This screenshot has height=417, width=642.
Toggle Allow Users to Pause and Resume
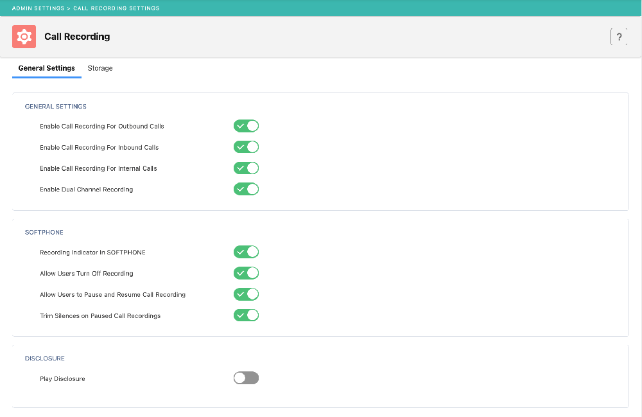(246, 294)
